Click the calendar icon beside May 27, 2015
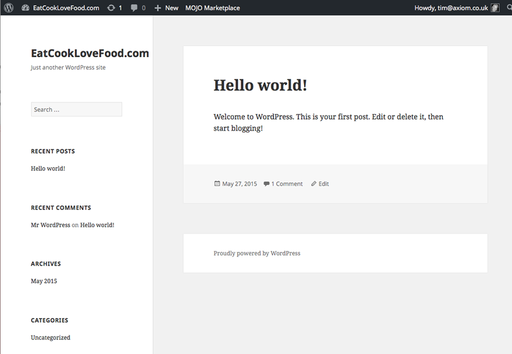 click(x=217, y=184)
